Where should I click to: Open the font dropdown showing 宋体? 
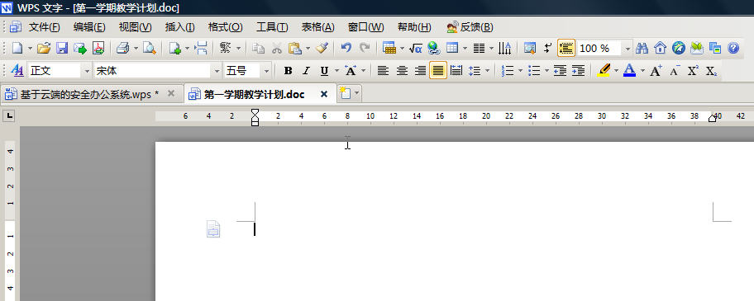217,71
